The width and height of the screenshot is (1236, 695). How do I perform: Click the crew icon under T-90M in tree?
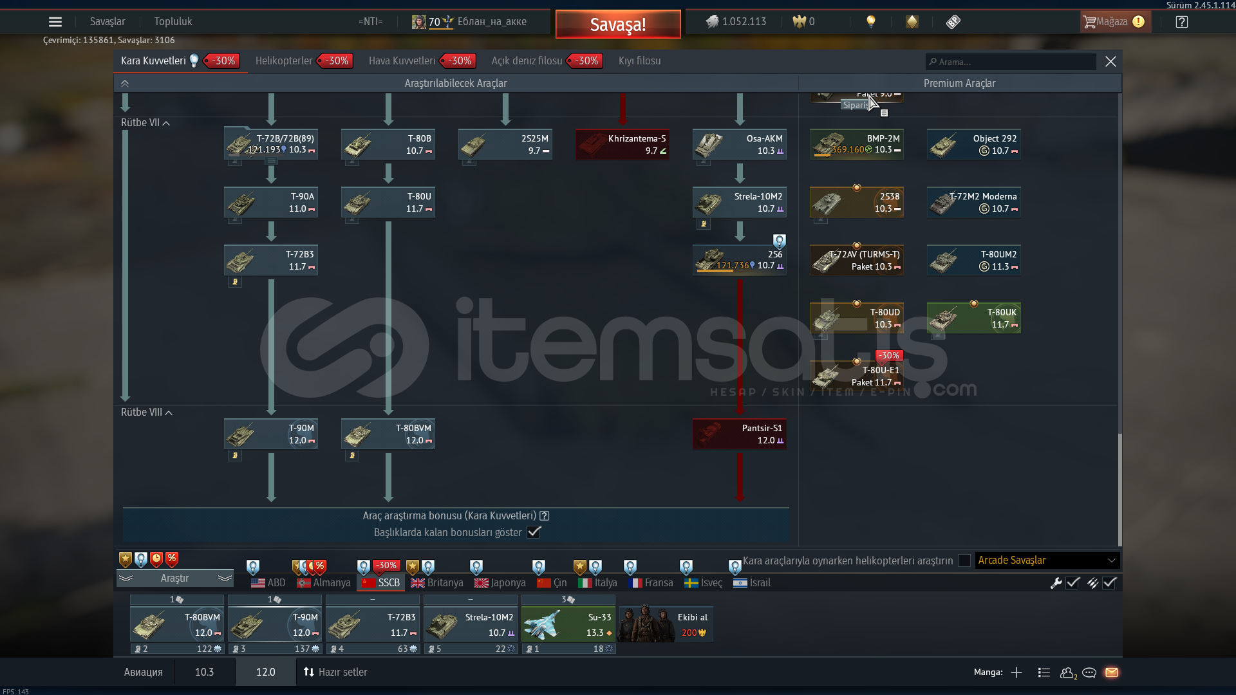[235, 456]
